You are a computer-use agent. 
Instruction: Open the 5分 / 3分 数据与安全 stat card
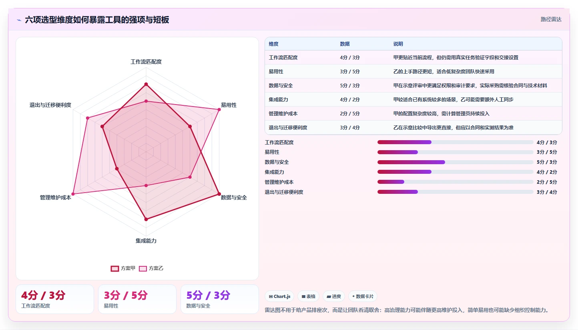tap(220, 299)
